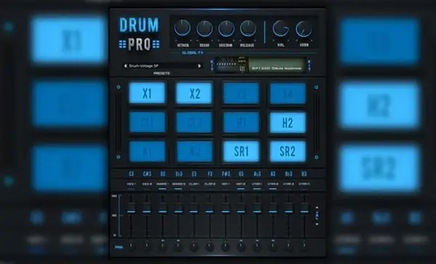This screenshot has width=436, height=264.
Task: Trigger the H2 hi-hat pad
Action: click(x=288, y=122)
